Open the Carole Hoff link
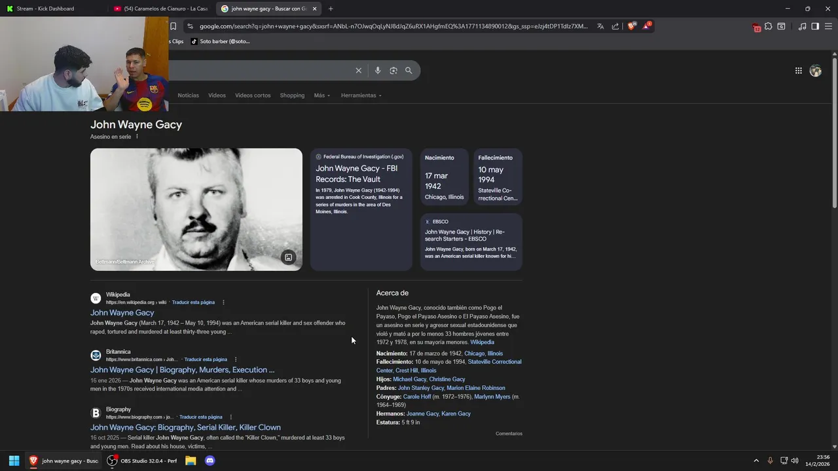Viewport: 838px width, 471px height. [417, 396]
